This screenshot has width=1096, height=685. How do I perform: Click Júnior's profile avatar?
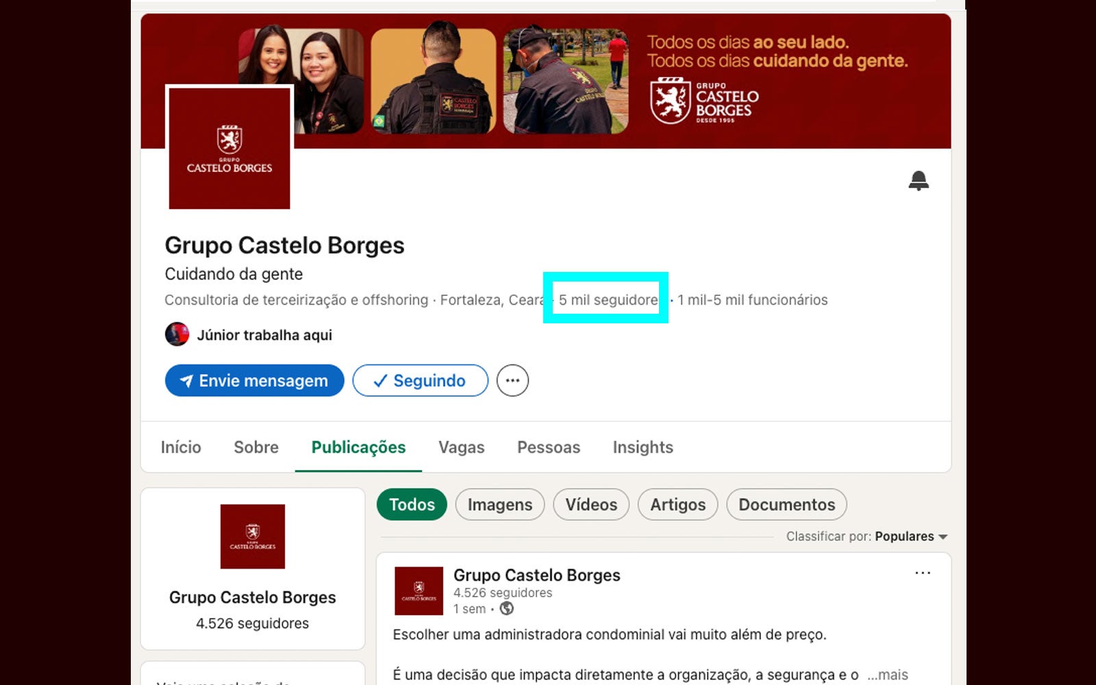[x=177, y=334]
